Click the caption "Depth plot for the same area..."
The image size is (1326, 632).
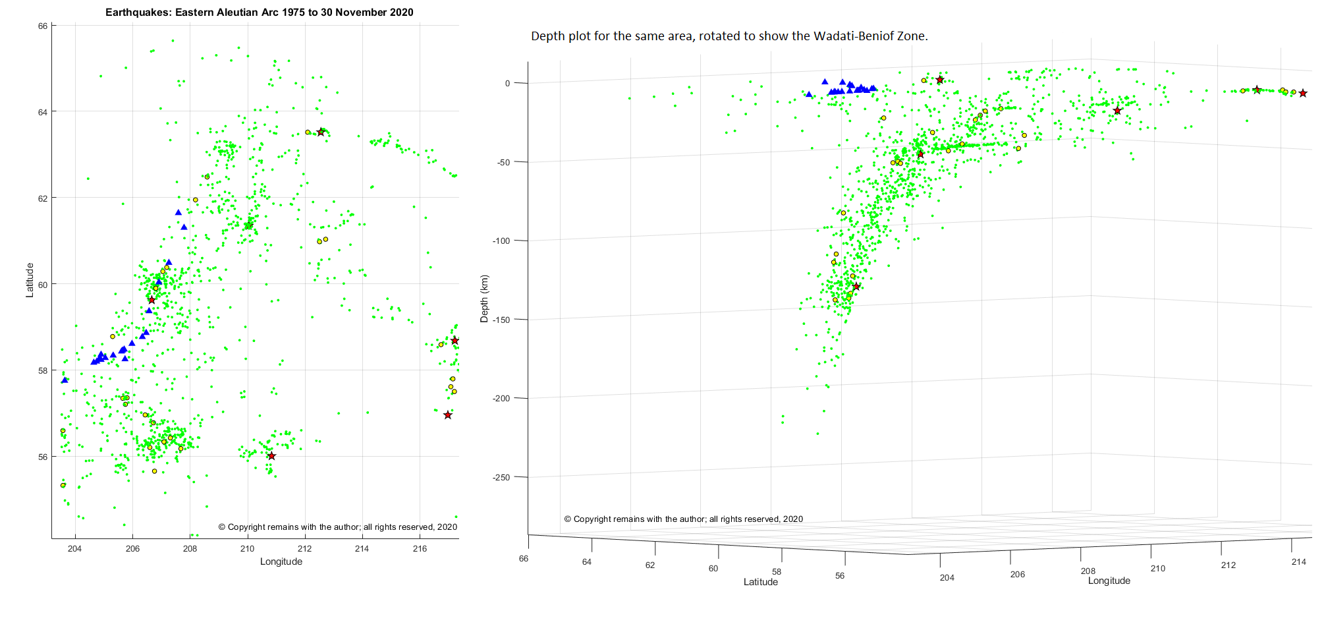(x=729, y=36)
